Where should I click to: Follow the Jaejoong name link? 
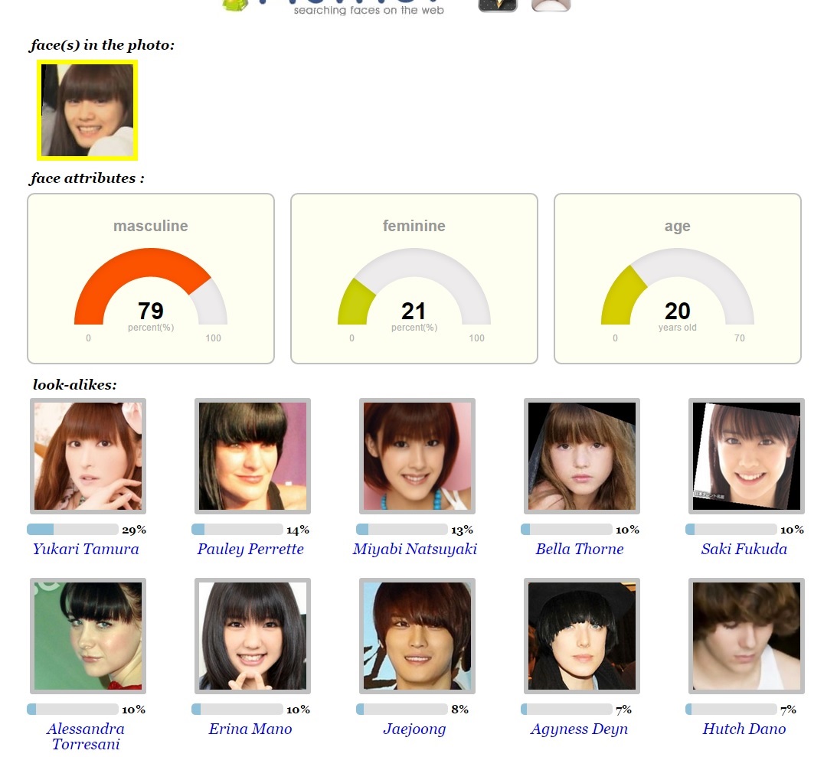[415, 729]
